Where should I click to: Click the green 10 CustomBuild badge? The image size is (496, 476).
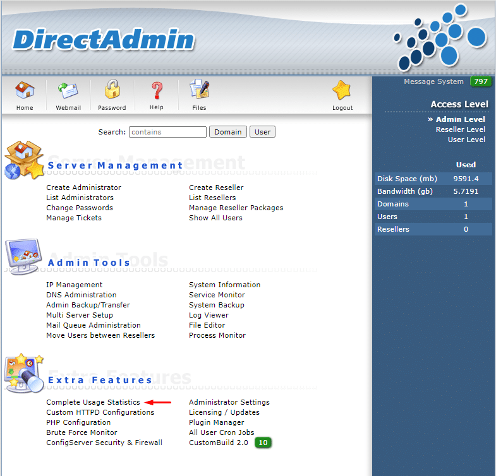263,443
